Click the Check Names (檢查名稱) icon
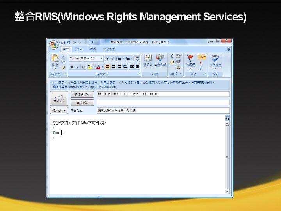281x211 pixels. pos(160,61)
